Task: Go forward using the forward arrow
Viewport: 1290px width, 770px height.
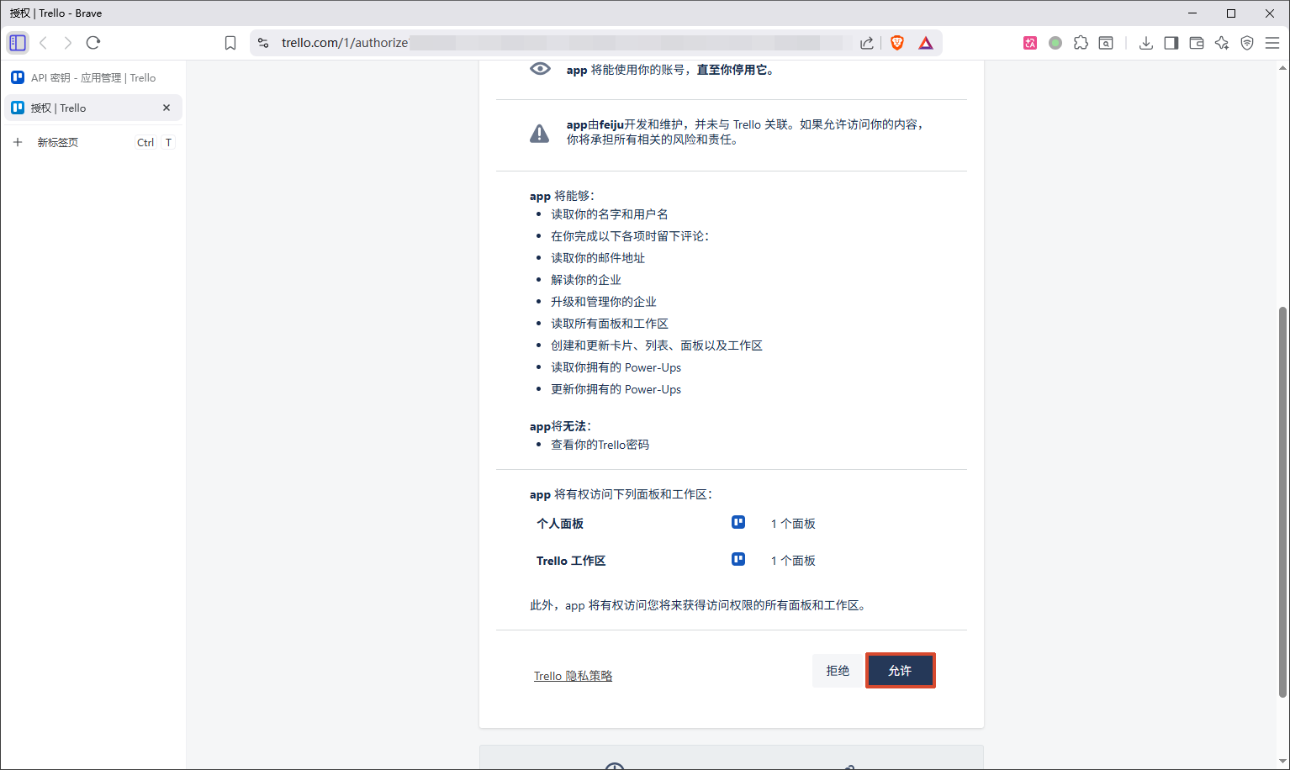Action: (68, 43)
